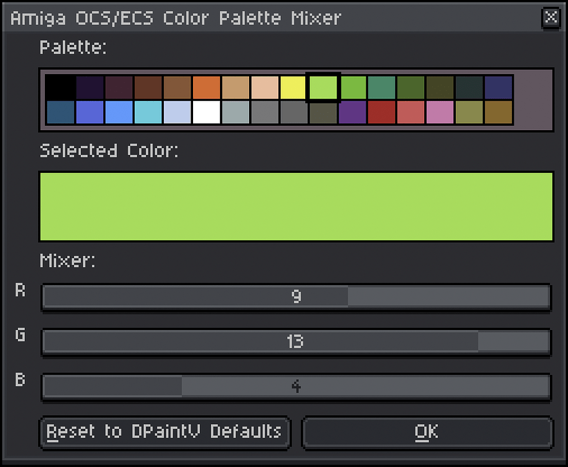Pick the purple swatch in bottom row
The height and width of the screenshot is (467, 568).
click(353, 113)
